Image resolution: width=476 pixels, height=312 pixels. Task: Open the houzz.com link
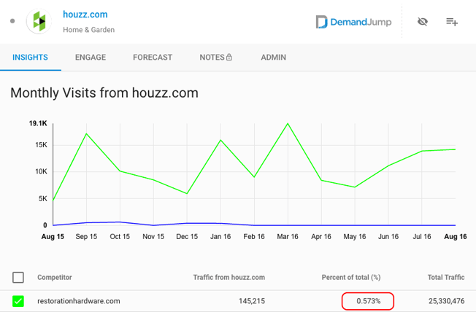[85, 15]
